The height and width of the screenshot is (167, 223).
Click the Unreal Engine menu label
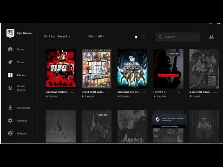click(21, 88)
